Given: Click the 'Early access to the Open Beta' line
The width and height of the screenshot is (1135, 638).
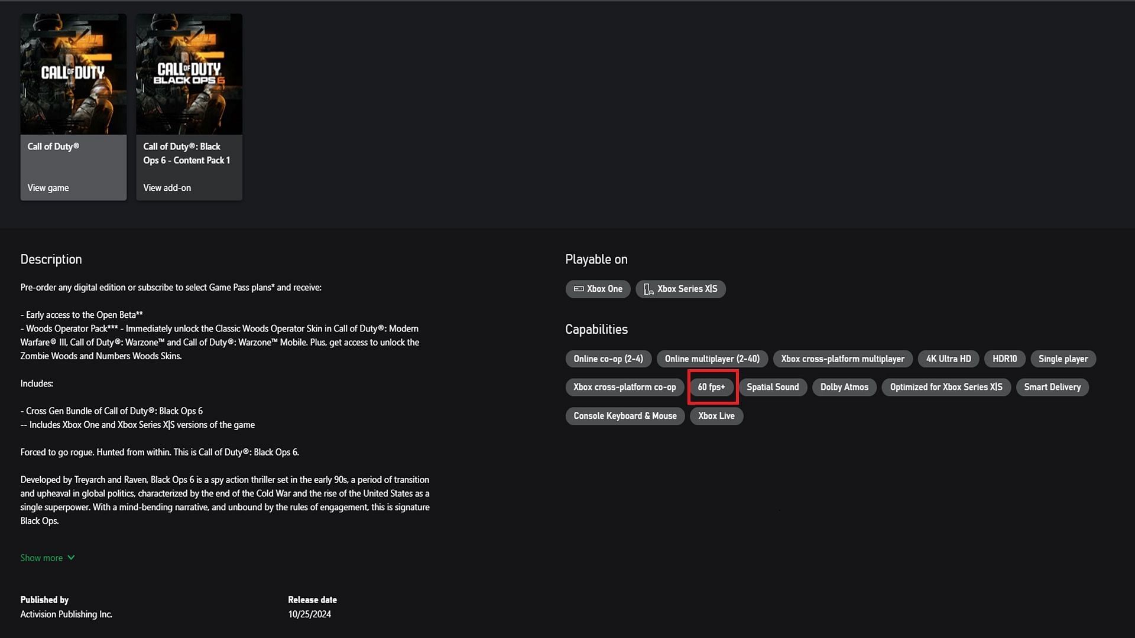Looking at the screenshot, I should (82, 315).
